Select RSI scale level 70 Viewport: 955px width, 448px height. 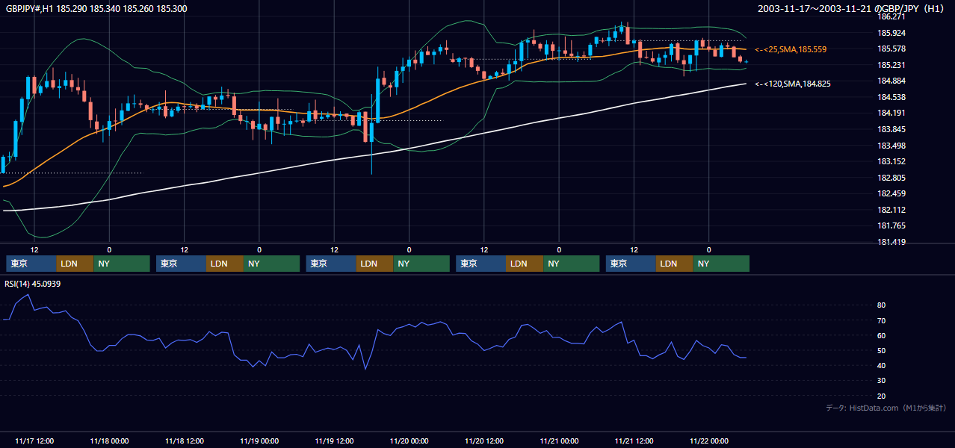[882, 320]
